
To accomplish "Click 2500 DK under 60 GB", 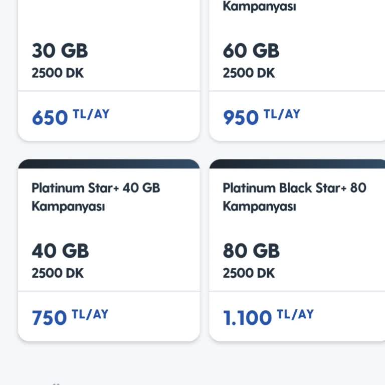I will pos(249,73).
